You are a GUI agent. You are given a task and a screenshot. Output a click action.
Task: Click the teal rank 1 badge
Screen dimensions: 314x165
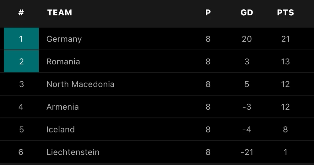[21, 39]
